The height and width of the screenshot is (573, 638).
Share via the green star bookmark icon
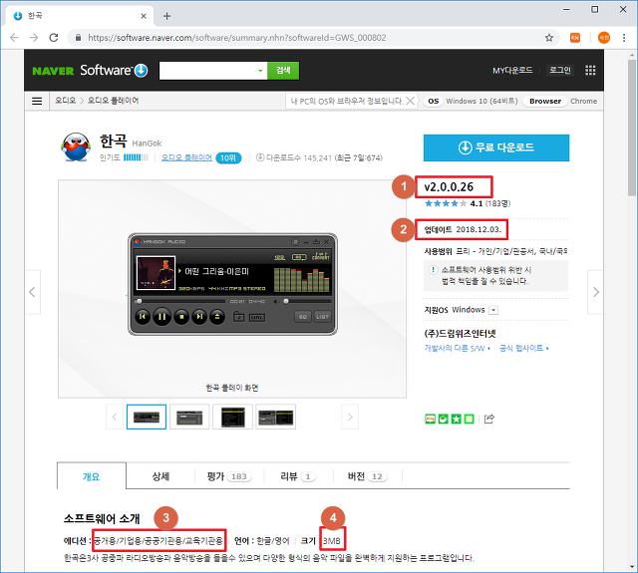coord(457,419)
